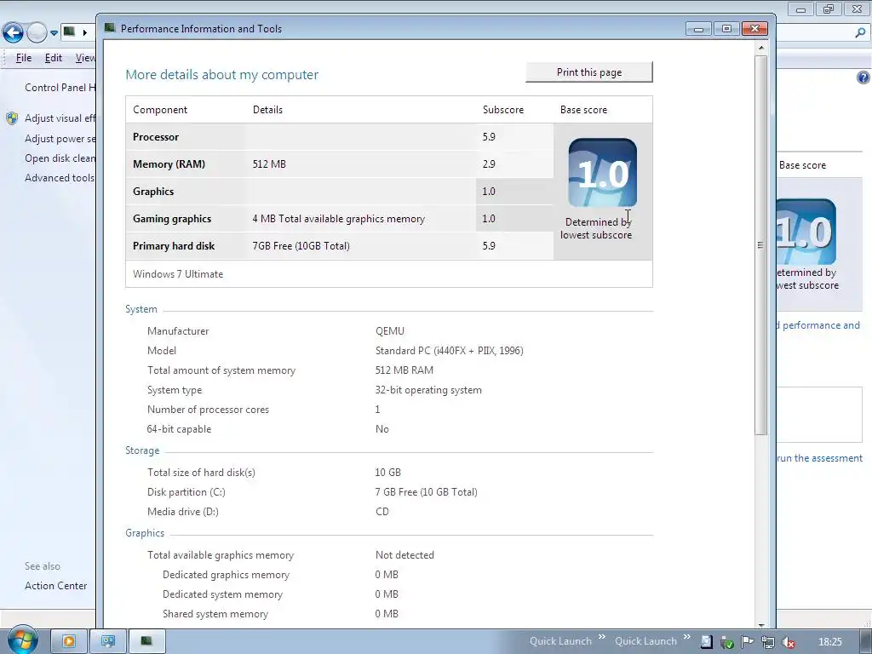Open the View menu
Screen dimensions: 872x654
85,58
